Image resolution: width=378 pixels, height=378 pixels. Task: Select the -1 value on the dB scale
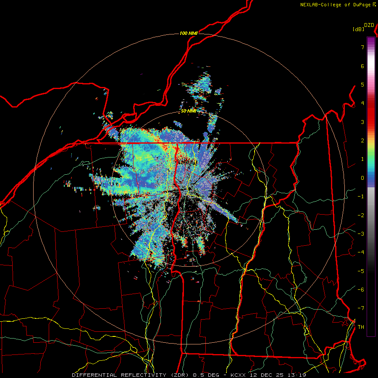361,197
